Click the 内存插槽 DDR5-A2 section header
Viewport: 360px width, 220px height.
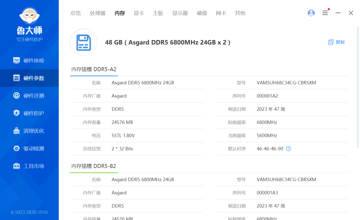pos(94,69)
